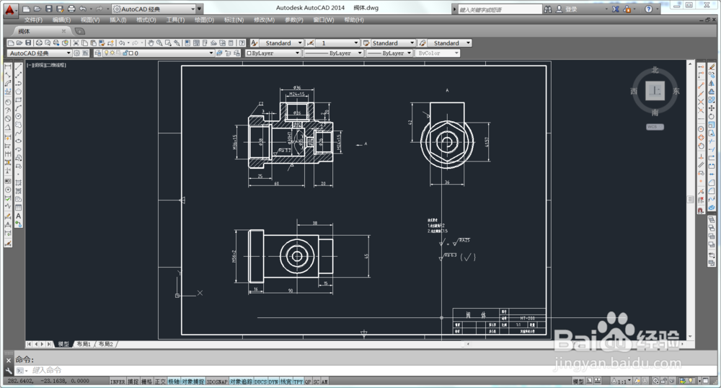The image size is (721, 388).
Task: Toggle 捕捉 snap mode
Action: [x=133, y=382]
